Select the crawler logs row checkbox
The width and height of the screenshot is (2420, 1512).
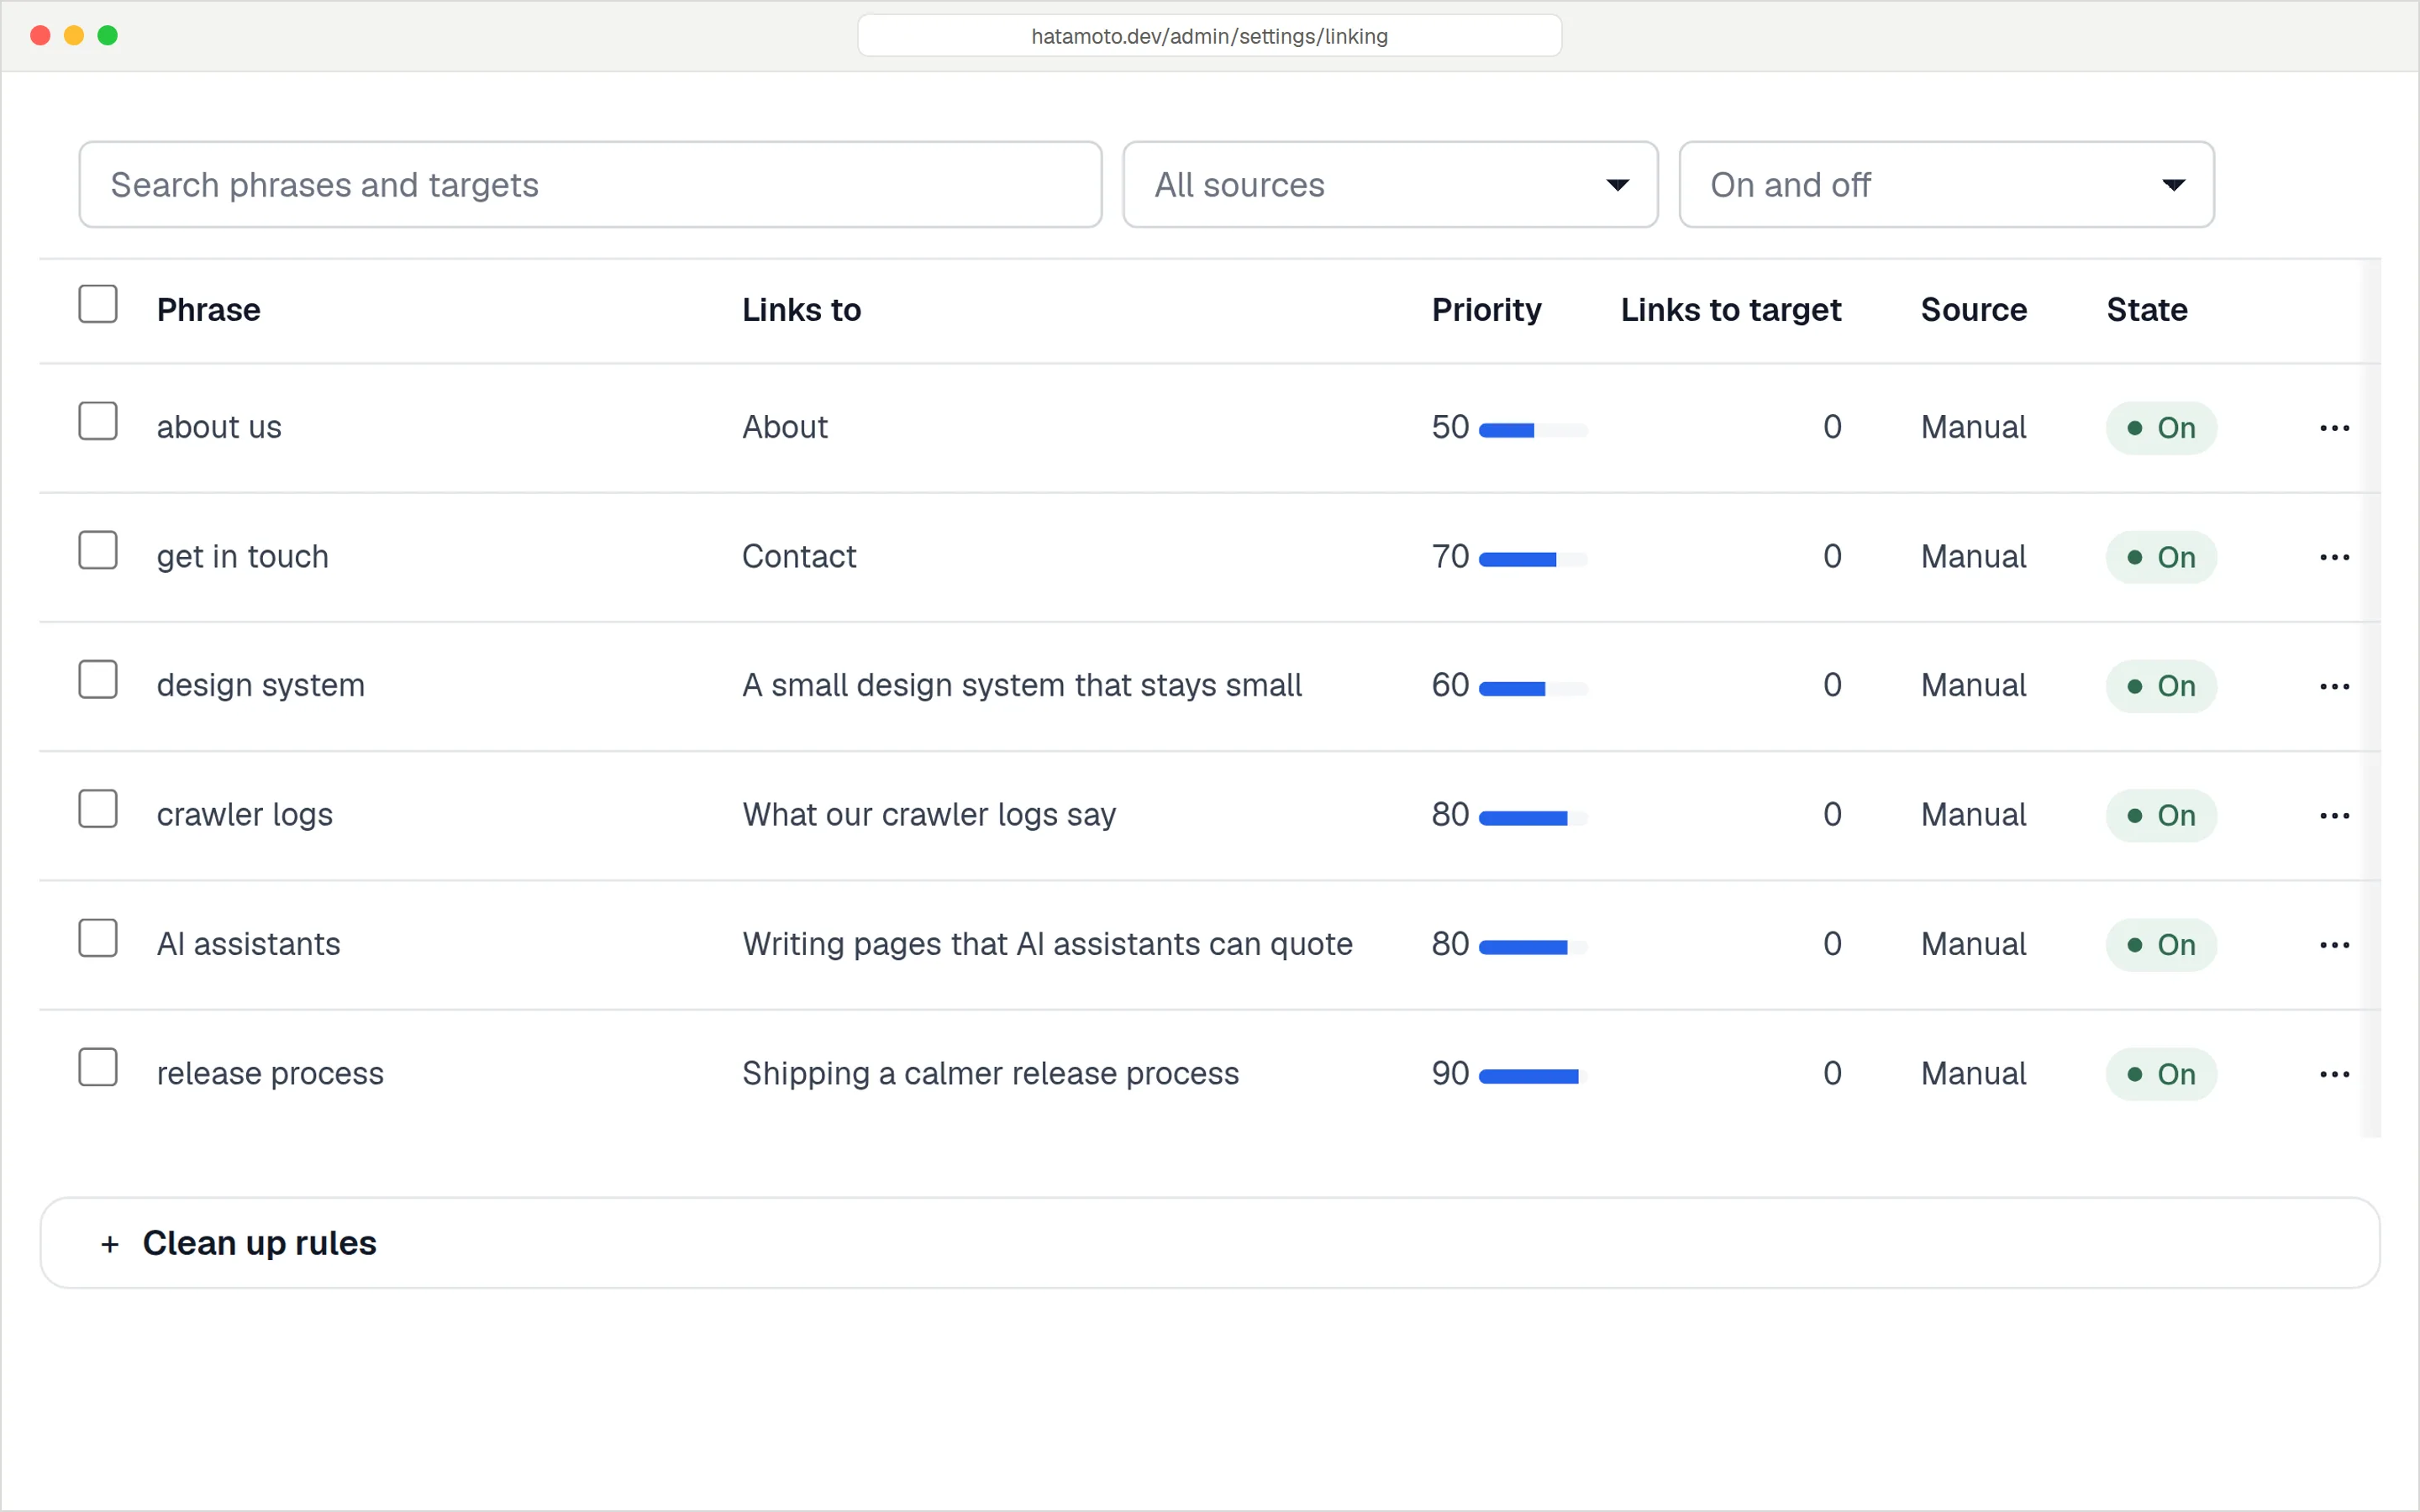click(98, 809)
